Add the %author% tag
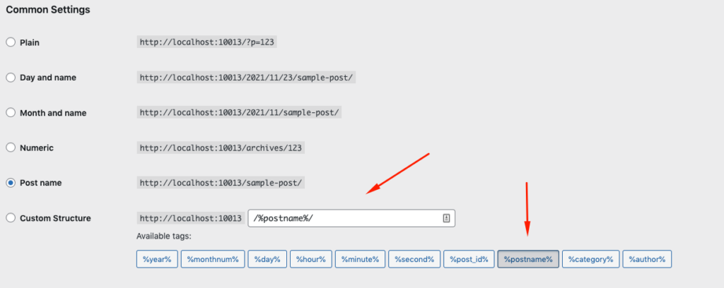Screen dimensions: 724x288 647,259
